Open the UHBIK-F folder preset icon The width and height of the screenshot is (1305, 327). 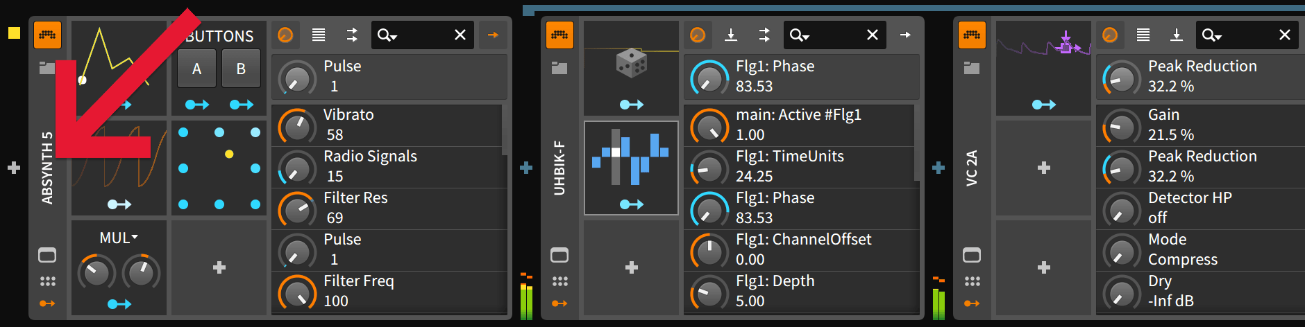coord(559,68)
